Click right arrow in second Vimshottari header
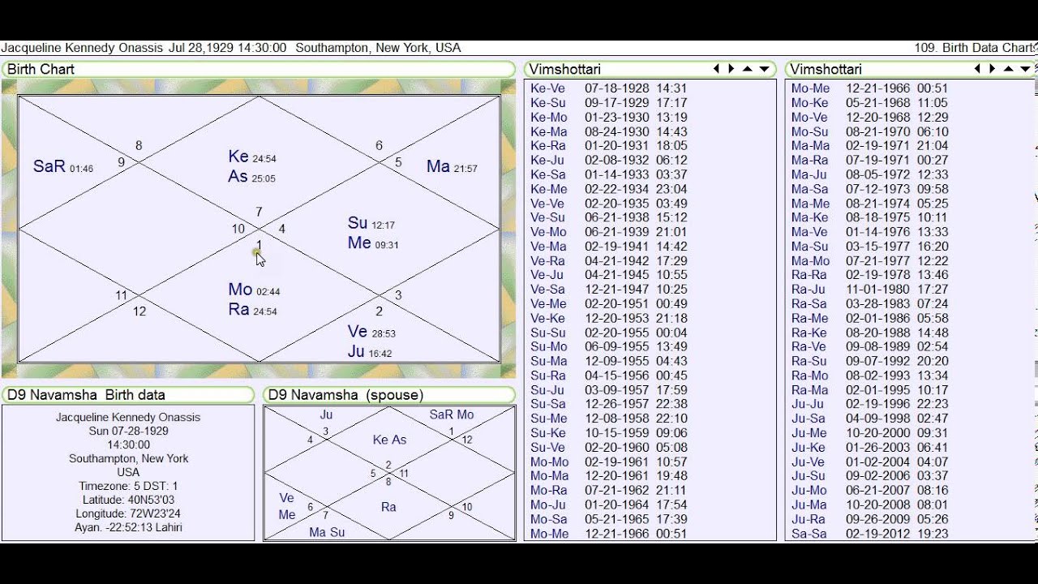The image size is (1038, 584). pos(992,69)
